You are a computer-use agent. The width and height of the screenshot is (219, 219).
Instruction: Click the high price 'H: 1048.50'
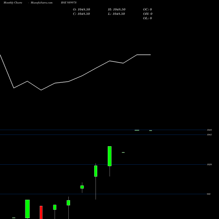[117, 10]
